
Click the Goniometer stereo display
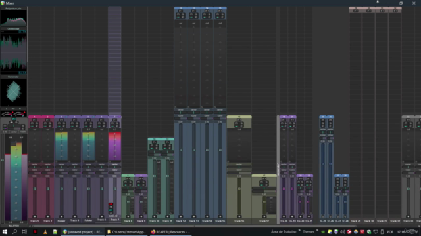13,92
